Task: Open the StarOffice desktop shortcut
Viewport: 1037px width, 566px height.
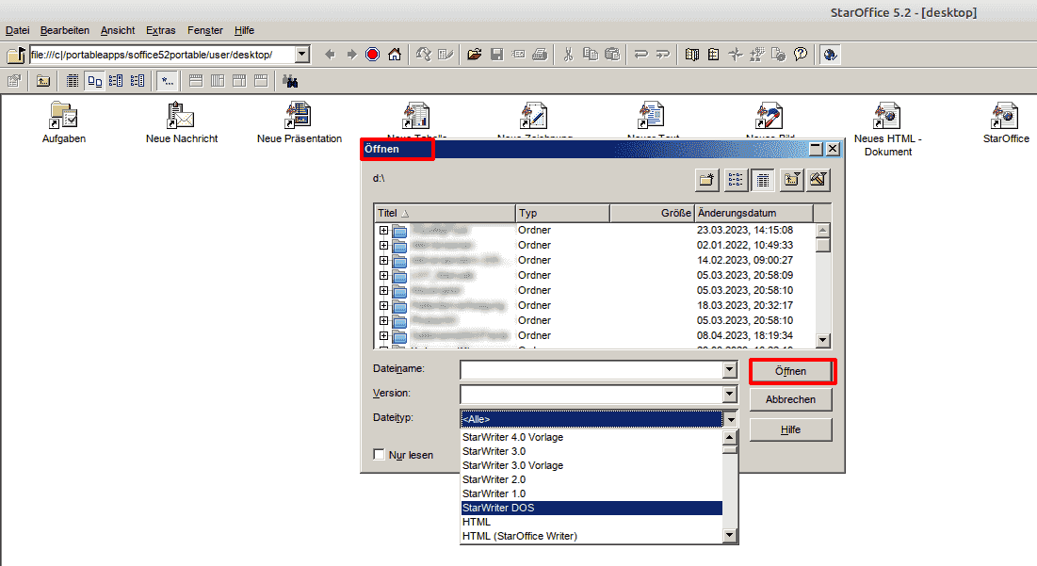Action: click(1006, 123)
